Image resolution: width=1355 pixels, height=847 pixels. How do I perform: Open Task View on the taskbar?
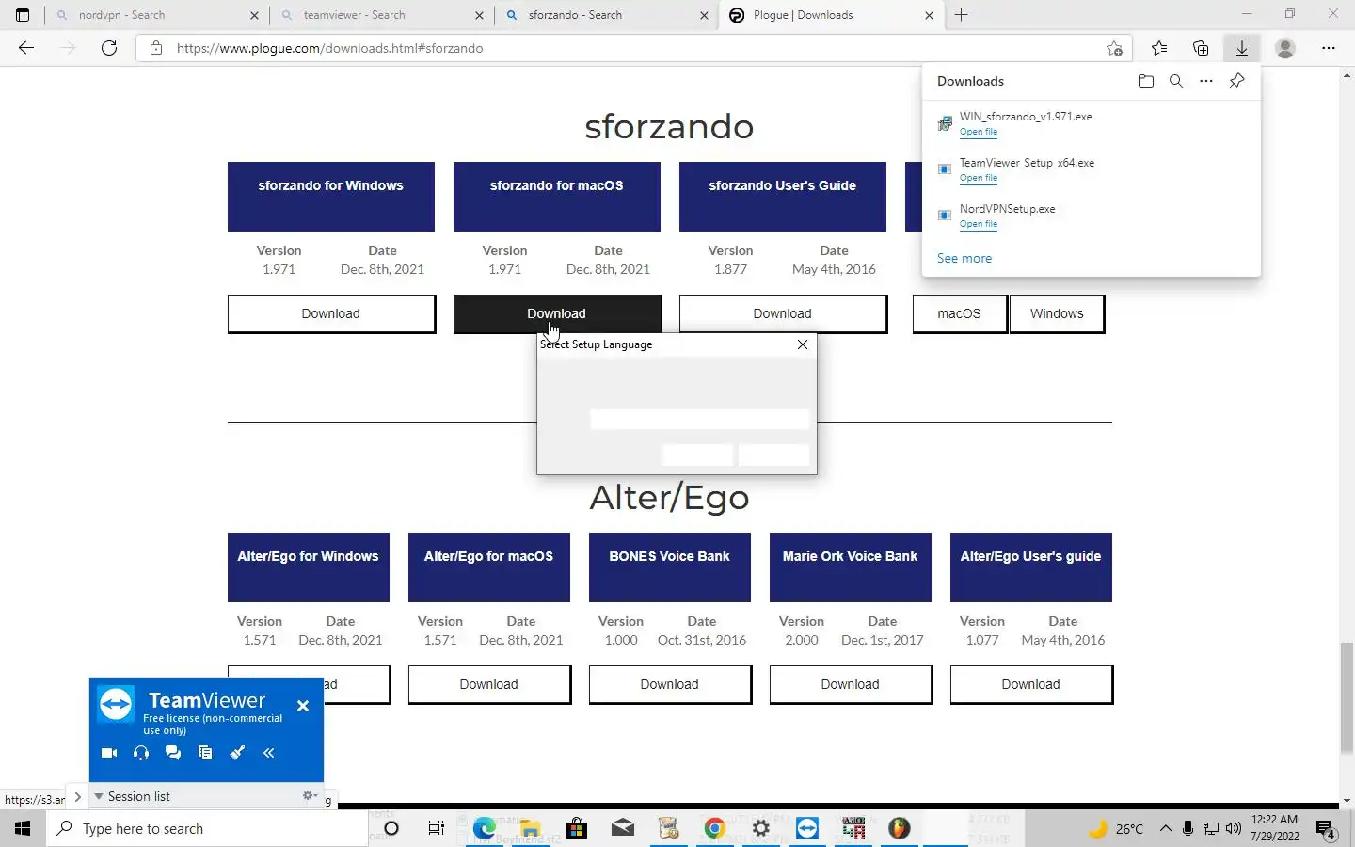tap(437, 828)
